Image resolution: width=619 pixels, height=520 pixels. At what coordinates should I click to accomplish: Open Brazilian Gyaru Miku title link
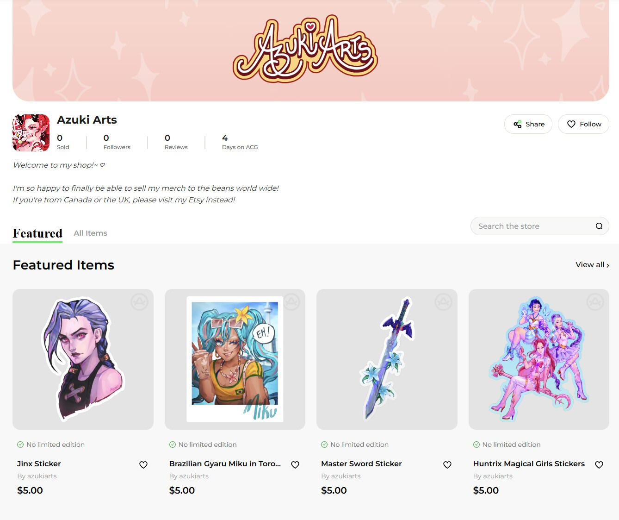(x=225, y=464)
